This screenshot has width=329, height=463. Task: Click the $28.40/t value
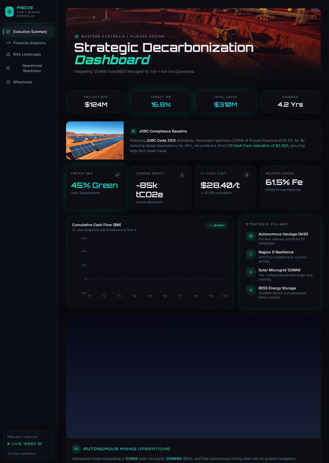point(220,185)
